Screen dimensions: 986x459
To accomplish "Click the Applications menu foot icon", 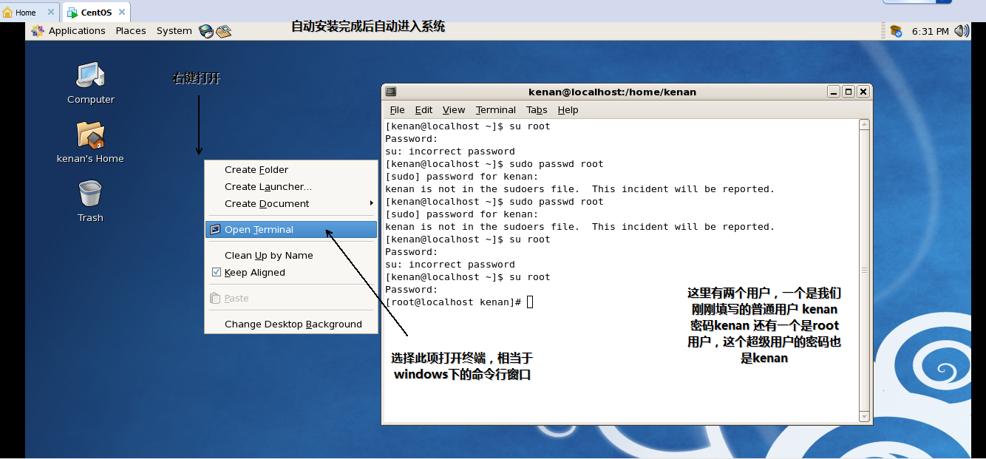I will tap(38, 31).
